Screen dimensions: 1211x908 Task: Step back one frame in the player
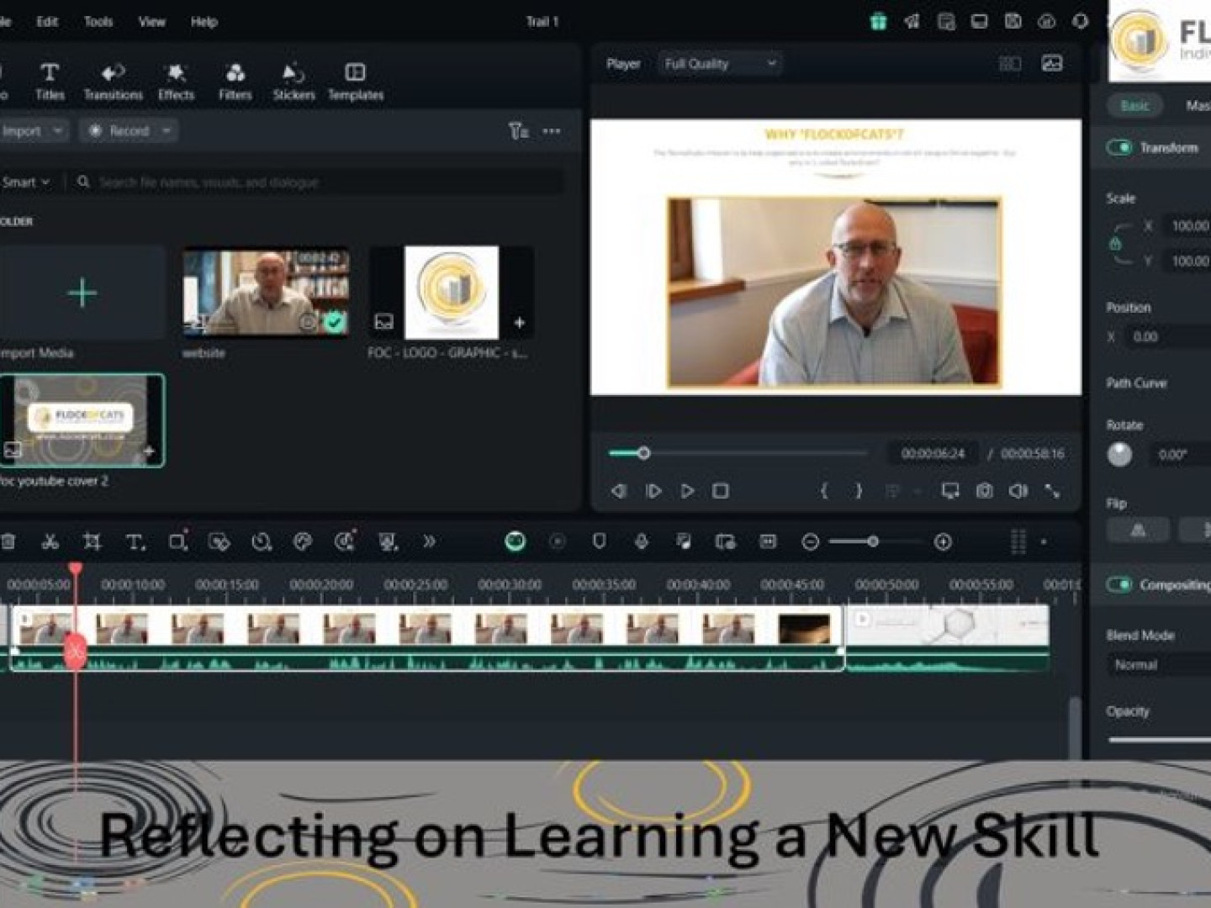coord(619,491)
